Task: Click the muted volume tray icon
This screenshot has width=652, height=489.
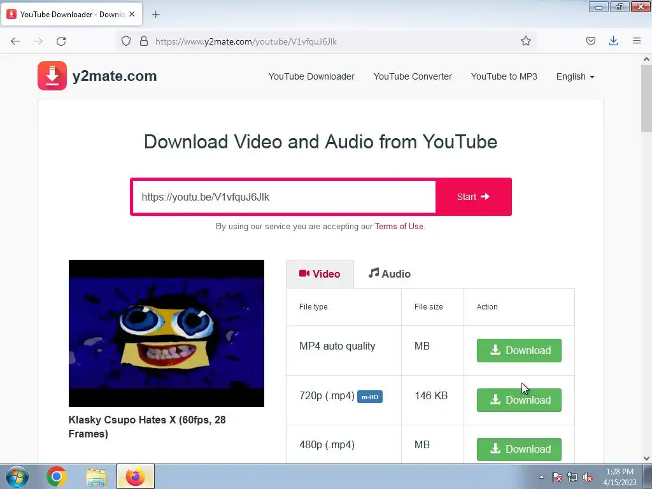Action: [x=588, y=477]
